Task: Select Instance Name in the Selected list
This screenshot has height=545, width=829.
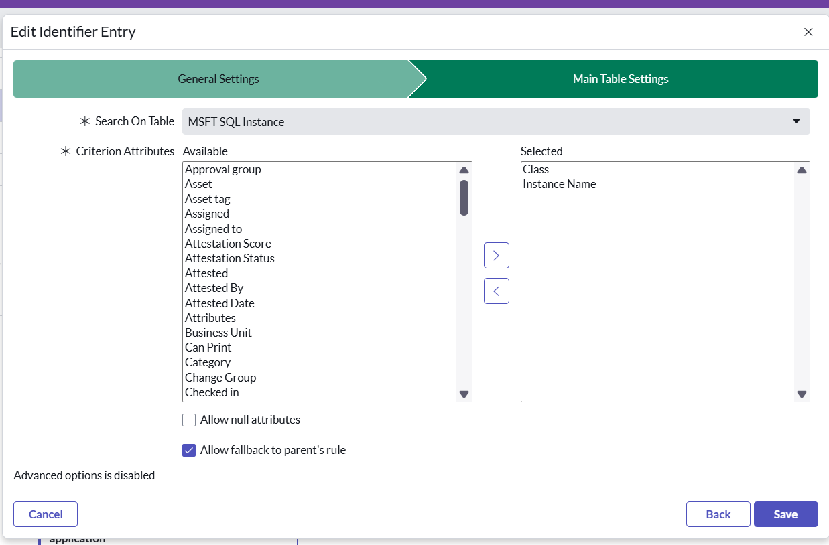Action: tap(559, 183)
